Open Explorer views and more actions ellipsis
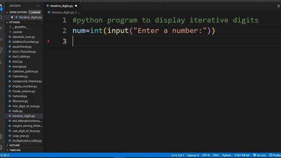The height and width of the screenshot is (158, 281). point(38,6)
